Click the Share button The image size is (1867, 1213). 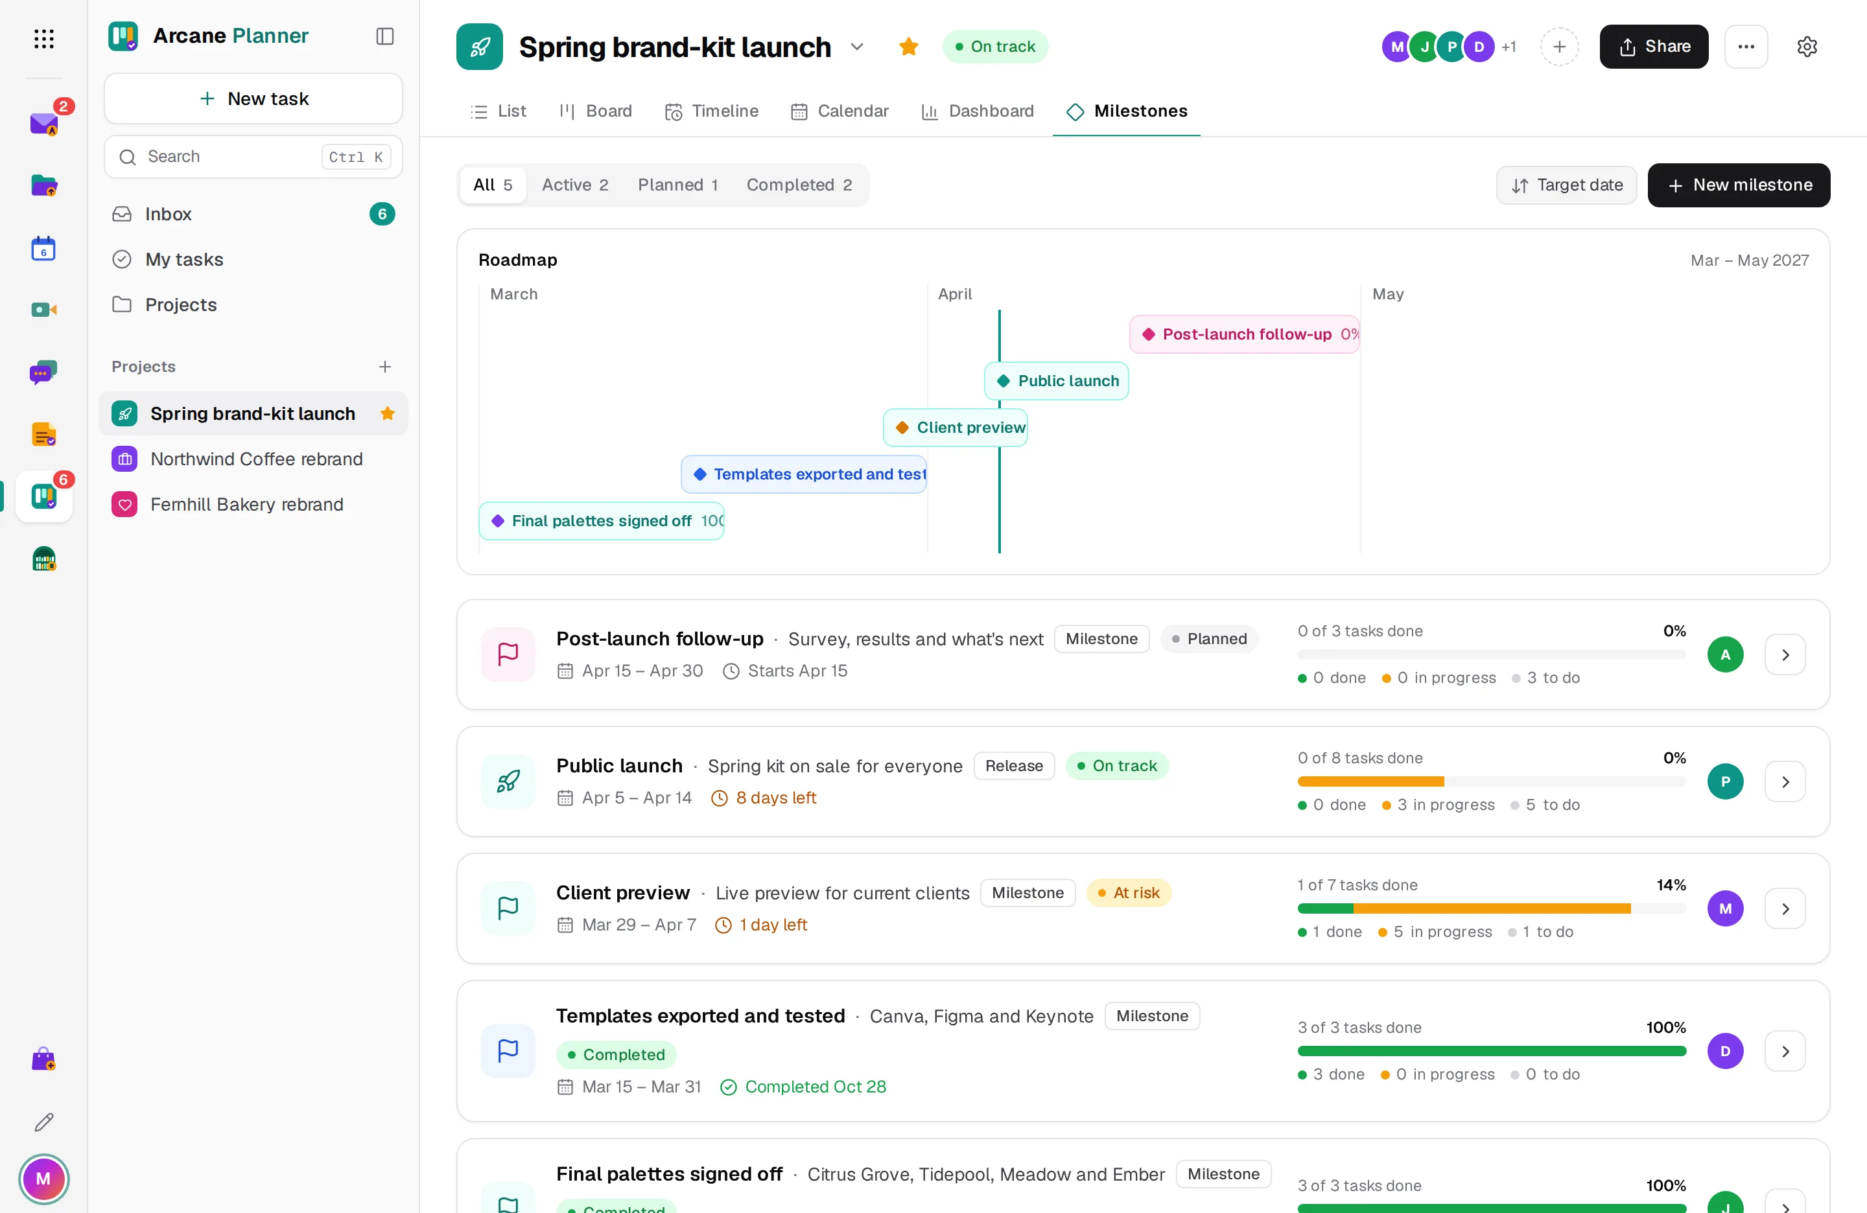(1654, 46)
